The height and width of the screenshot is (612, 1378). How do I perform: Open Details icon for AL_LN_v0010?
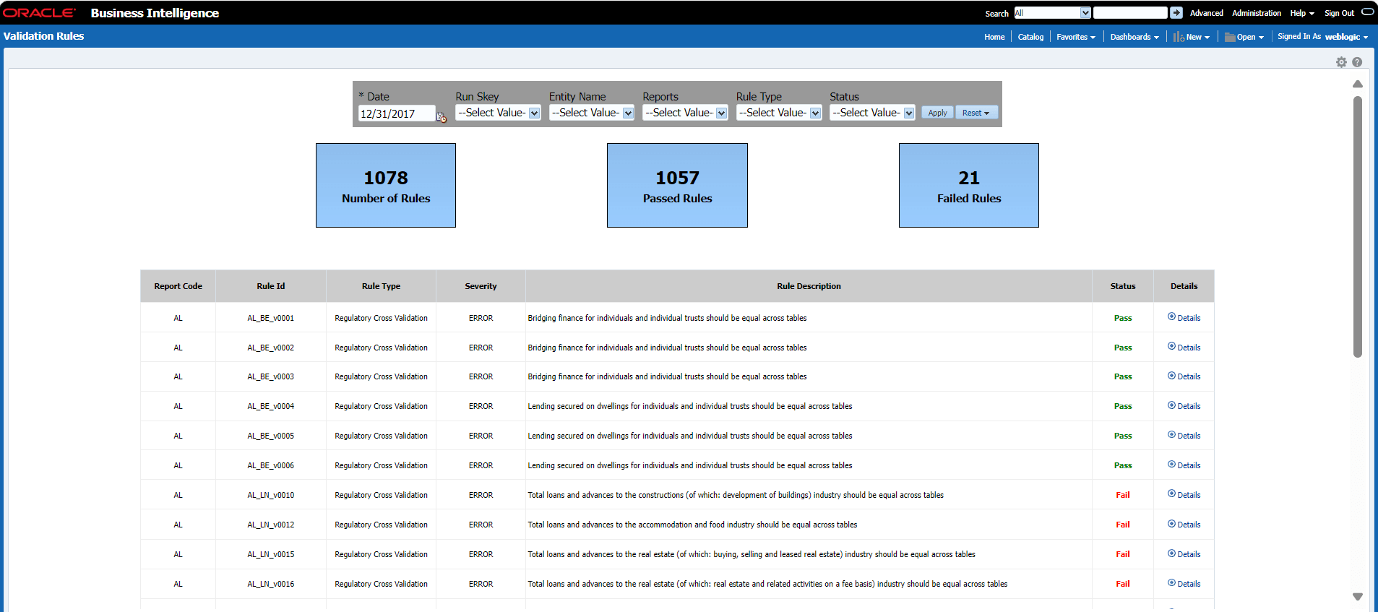(1171, 494)
